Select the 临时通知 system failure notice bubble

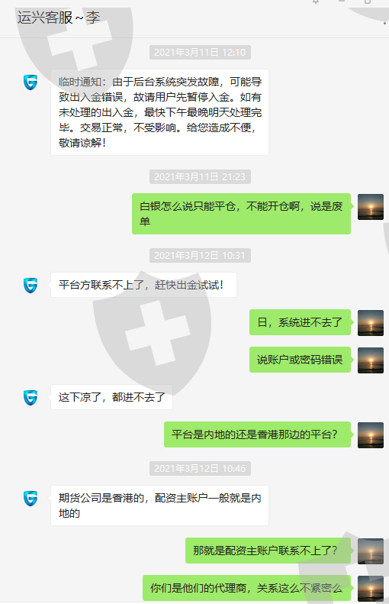[x=159, y=112]
